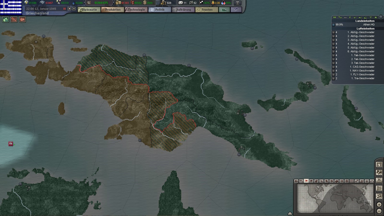
Task: Click the dissent flame icon
Action: coord(213,3)
